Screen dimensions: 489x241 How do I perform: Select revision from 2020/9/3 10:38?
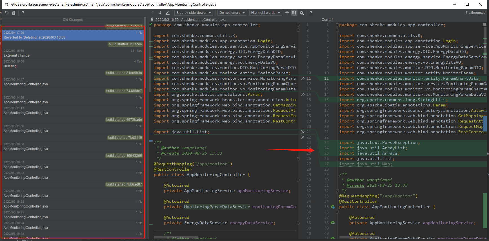click(73, 147)
